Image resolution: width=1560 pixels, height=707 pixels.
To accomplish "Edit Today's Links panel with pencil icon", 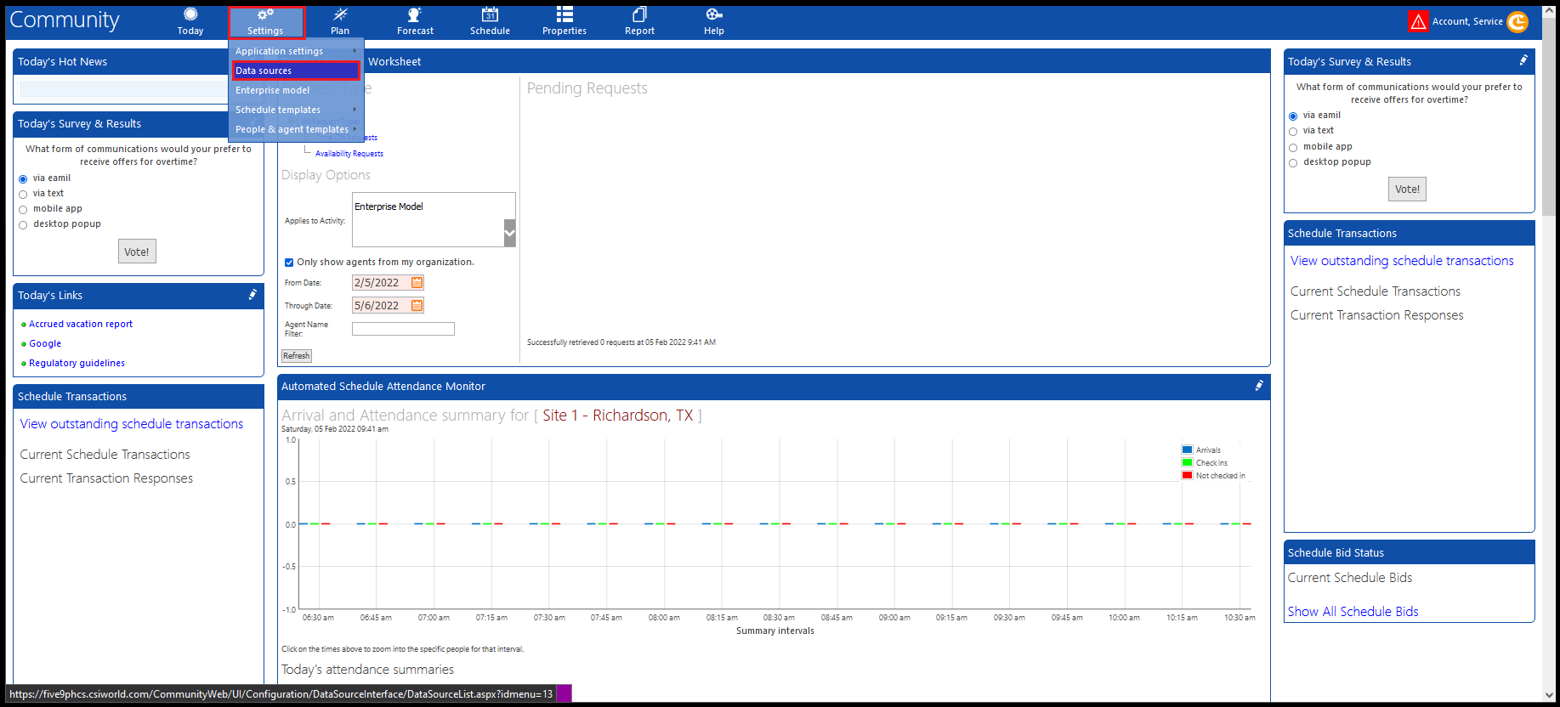I will [x=252, y=295].
